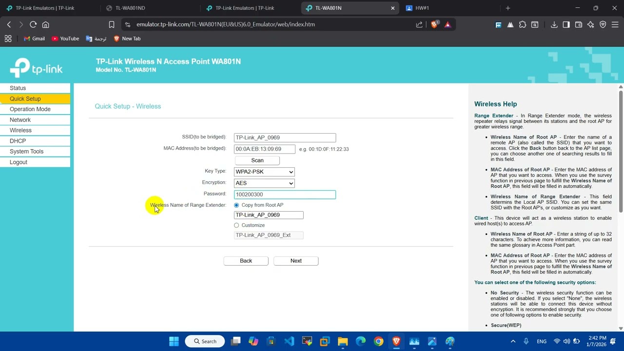Open the Brave Wallet icon
This screenshot has width=624, height=351.
pyautogui.click(x=579, y=24)
